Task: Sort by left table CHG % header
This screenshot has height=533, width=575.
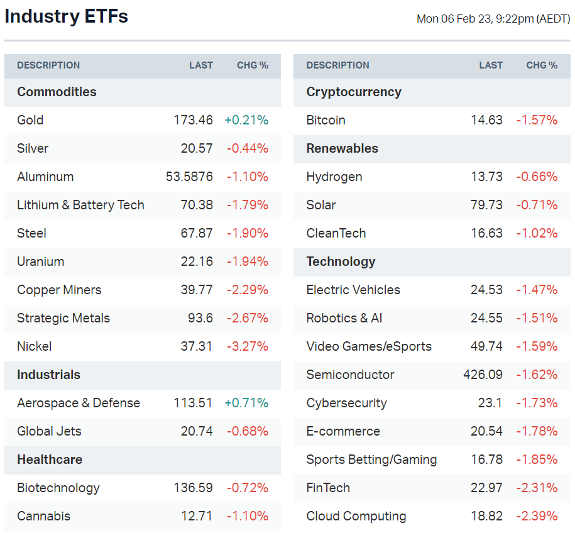Action: tap(252, 65)
